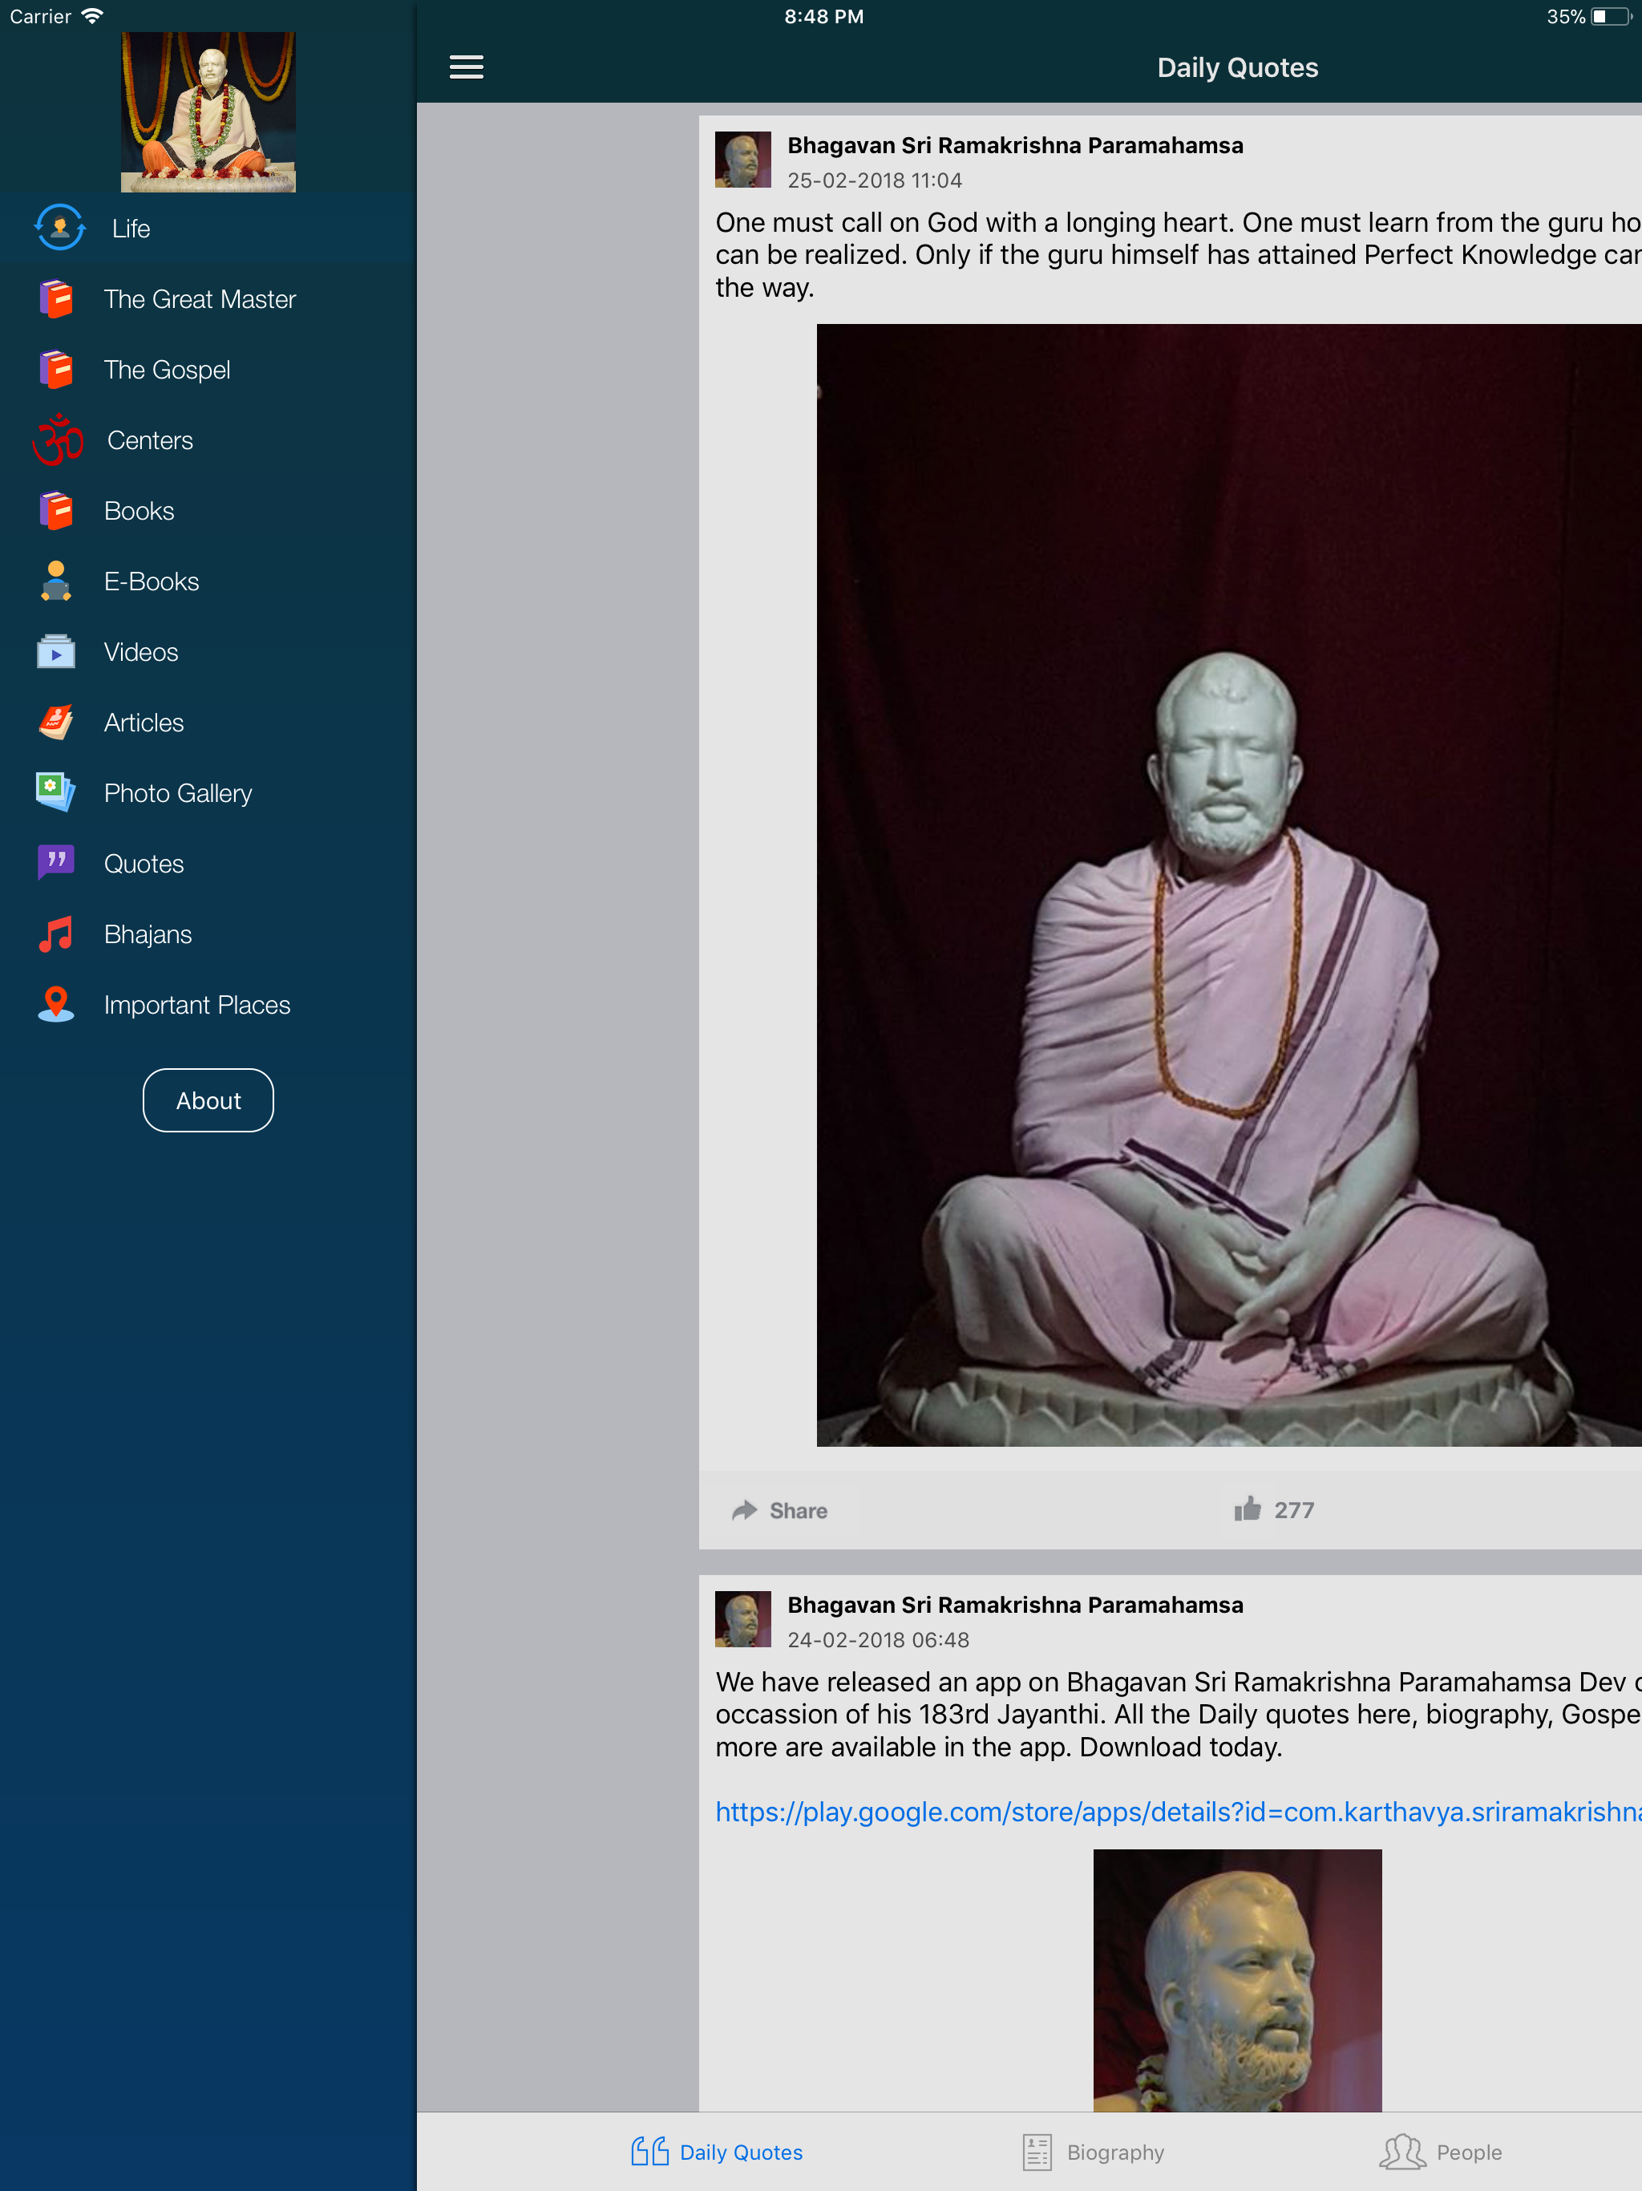This screenshot has width=1642, height=2191.
Task: Open the Life section icon
Action: pos(59,228)
